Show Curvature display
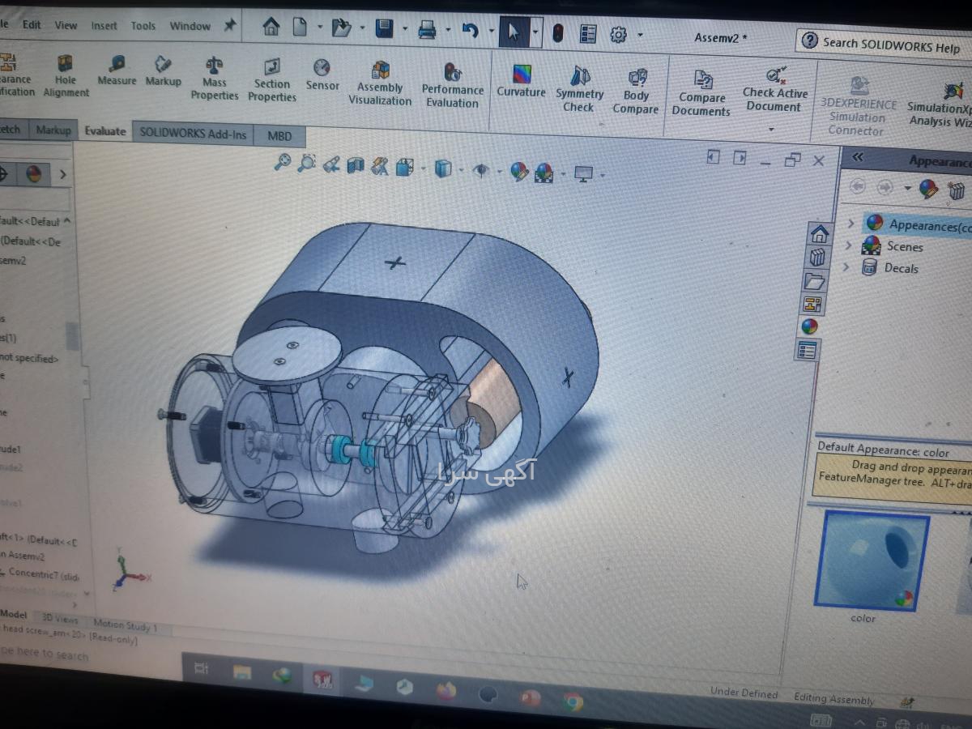Screen dimensions: 972x729 [x=521, y=81]
